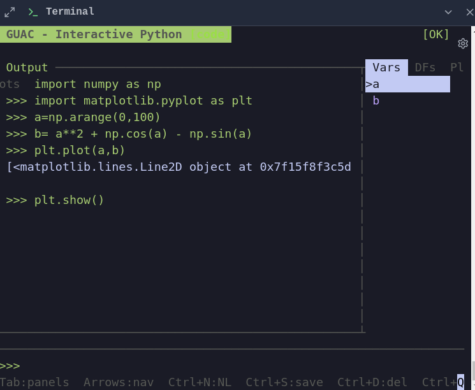Click the [OK] status indicator
The height and width of the screenshot is (390, 475).
(435, 34)
